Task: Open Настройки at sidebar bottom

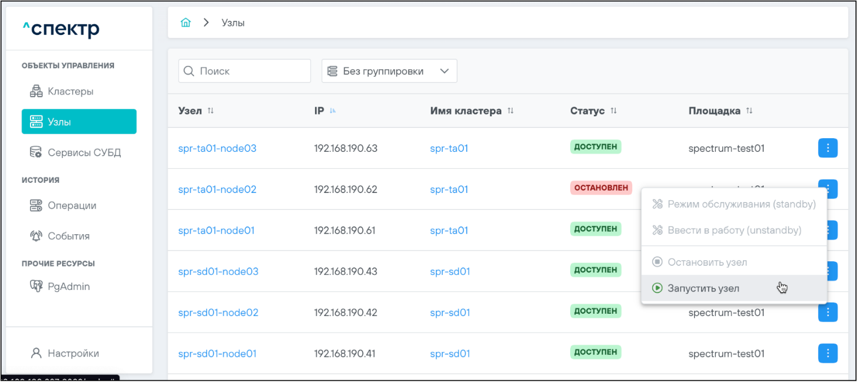Action: tap(73, 354)
